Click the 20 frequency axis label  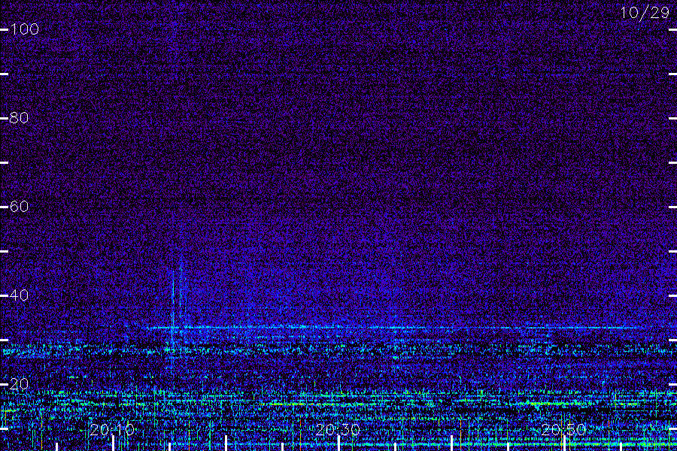20,383
